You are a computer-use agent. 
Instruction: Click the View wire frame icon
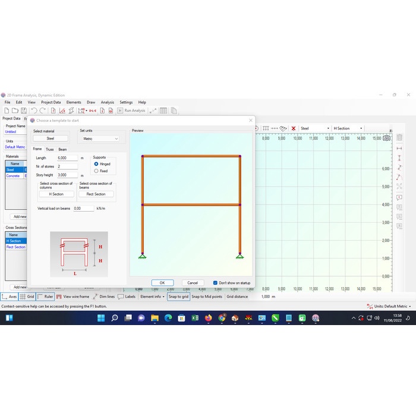point(59,297)
